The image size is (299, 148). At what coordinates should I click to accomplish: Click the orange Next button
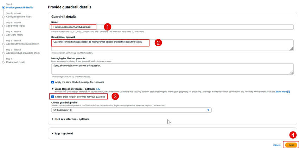[291, 145]
